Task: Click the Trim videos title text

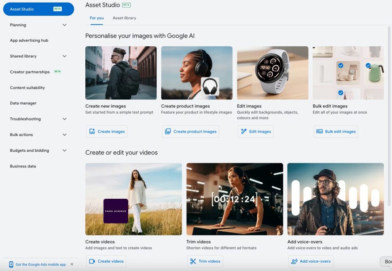Action: click(x=199, y=242)
